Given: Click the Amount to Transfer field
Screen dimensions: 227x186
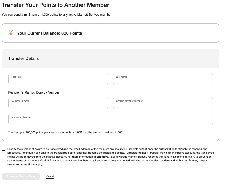Looking at the screenshot, I should (x=110, y=119).
